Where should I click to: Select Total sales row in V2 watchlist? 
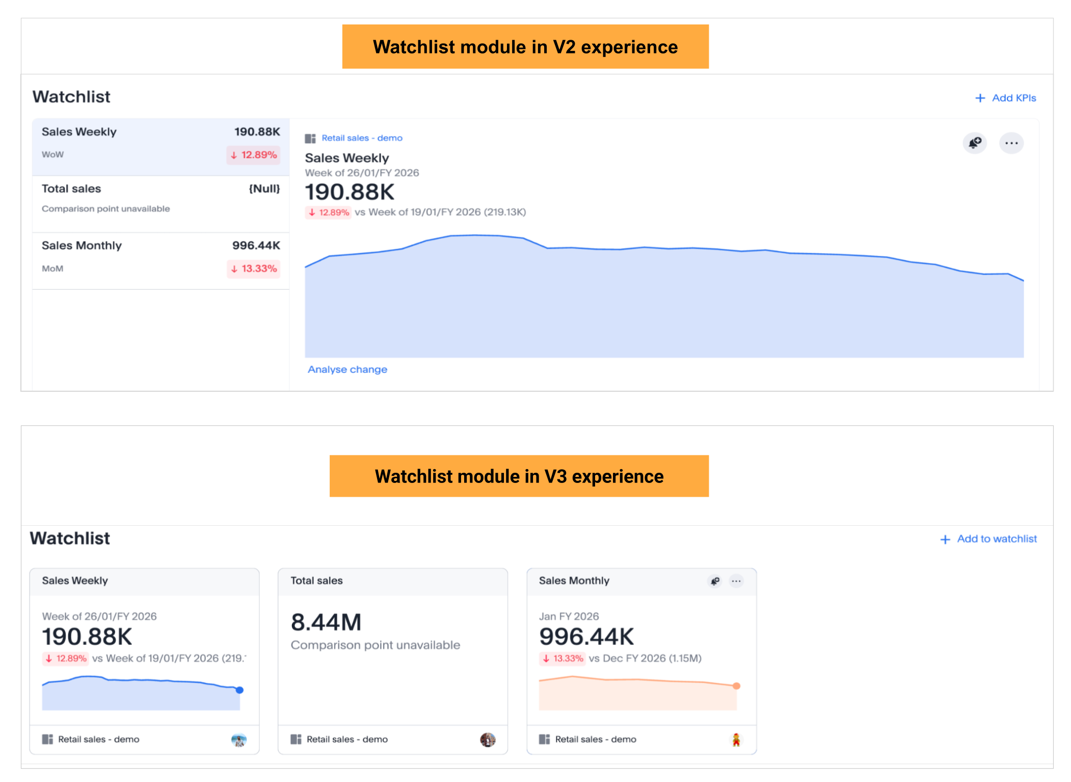pyautogui.click(x=160, y=204)
